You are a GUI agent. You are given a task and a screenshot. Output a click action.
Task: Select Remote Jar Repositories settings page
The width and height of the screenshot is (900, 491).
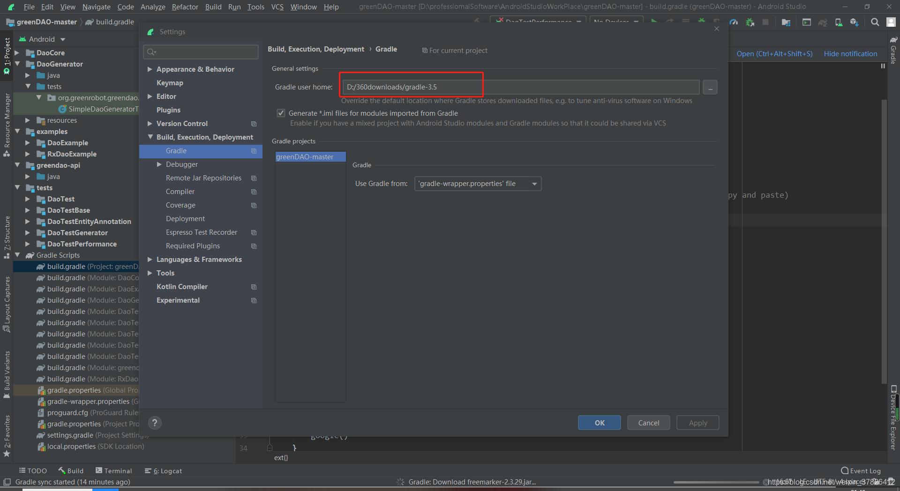(203, 178)
